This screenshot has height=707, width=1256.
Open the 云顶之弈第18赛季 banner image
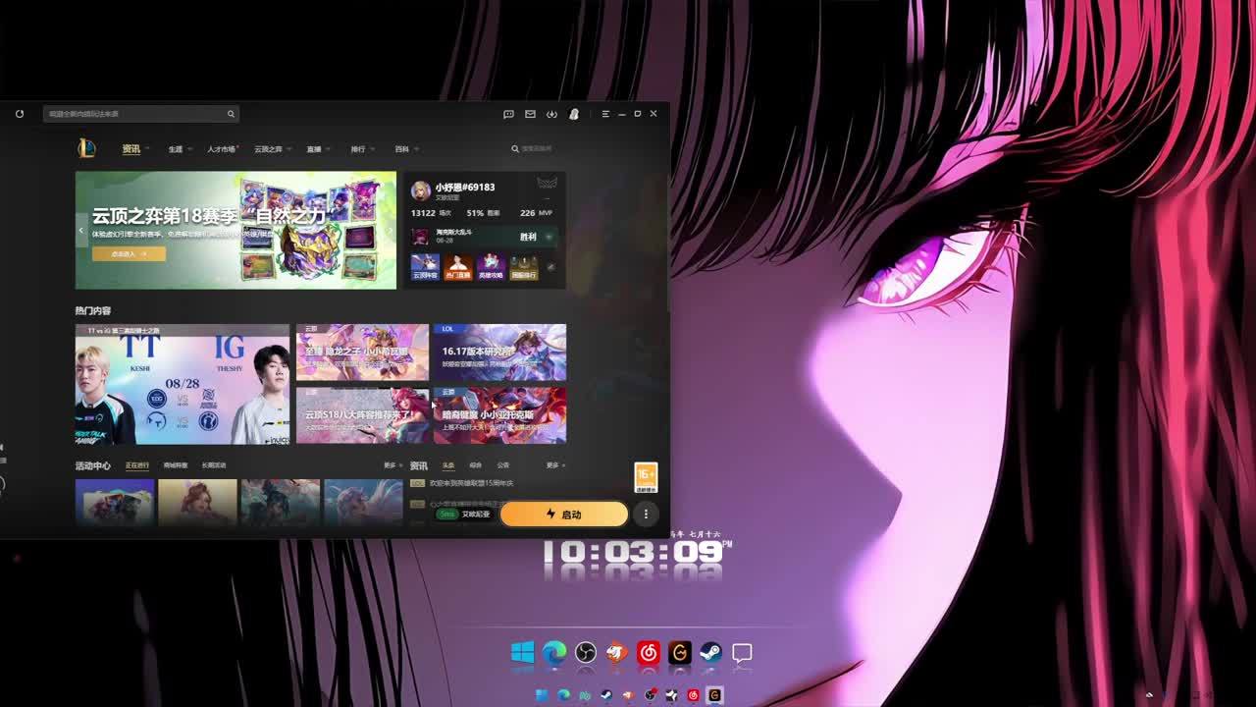[x=235, y=231]
